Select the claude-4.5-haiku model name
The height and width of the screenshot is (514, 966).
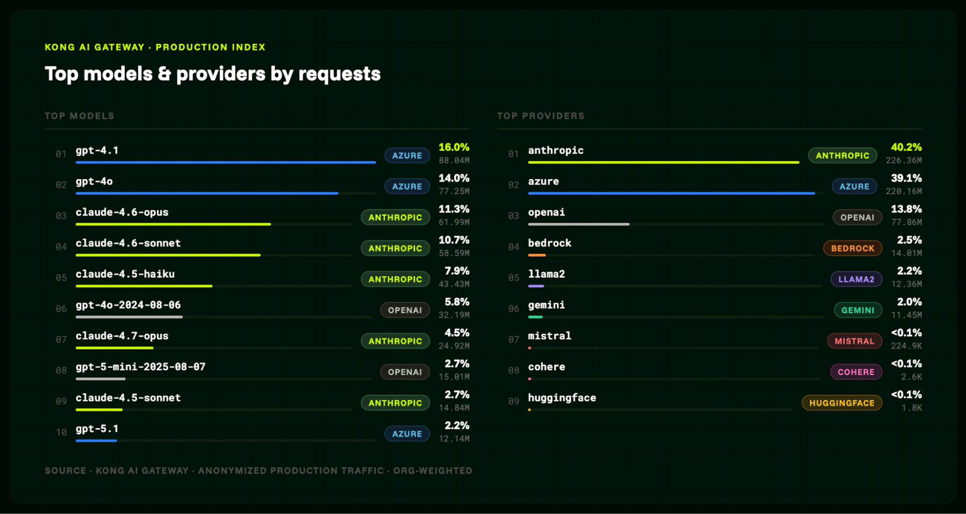pyautogui.click(x=125, y=274)
